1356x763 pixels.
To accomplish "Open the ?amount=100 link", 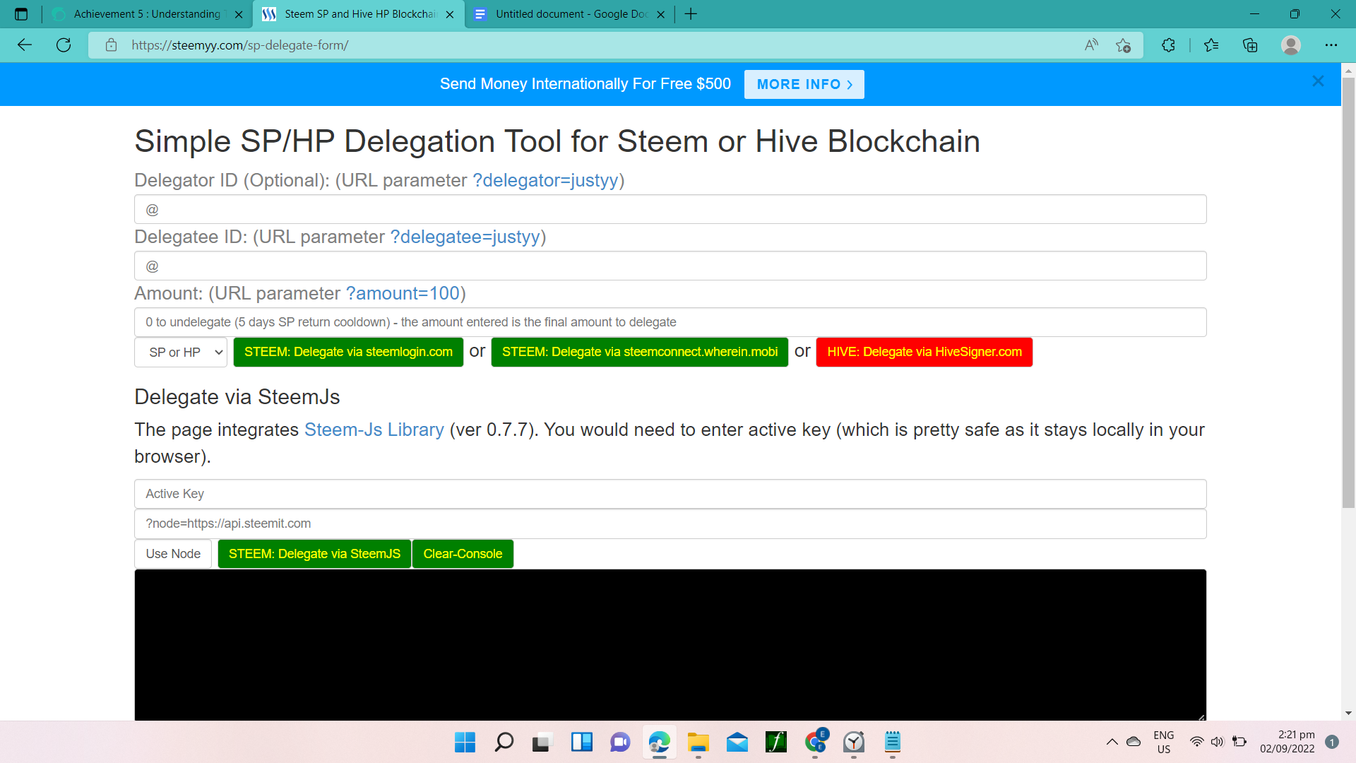I will tap(403, 293).
